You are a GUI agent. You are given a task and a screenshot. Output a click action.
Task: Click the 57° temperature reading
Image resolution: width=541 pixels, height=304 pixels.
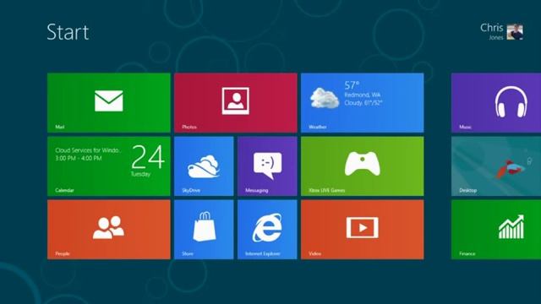352,84
